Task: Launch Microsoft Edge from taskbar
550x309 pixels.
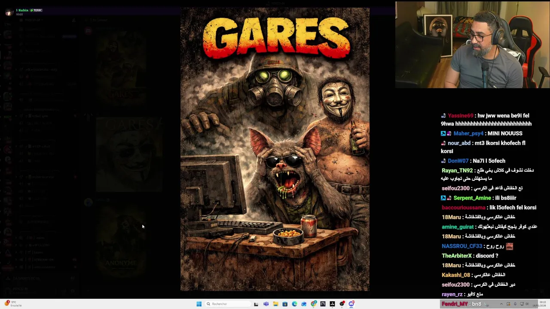Action: (294, 304)
